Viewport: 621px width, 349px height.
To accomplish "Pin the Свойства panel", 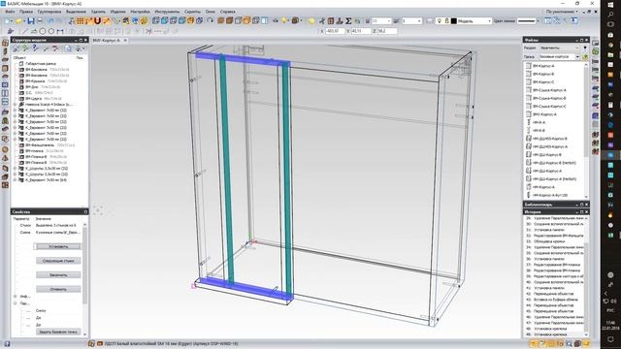I will (85, 212).
